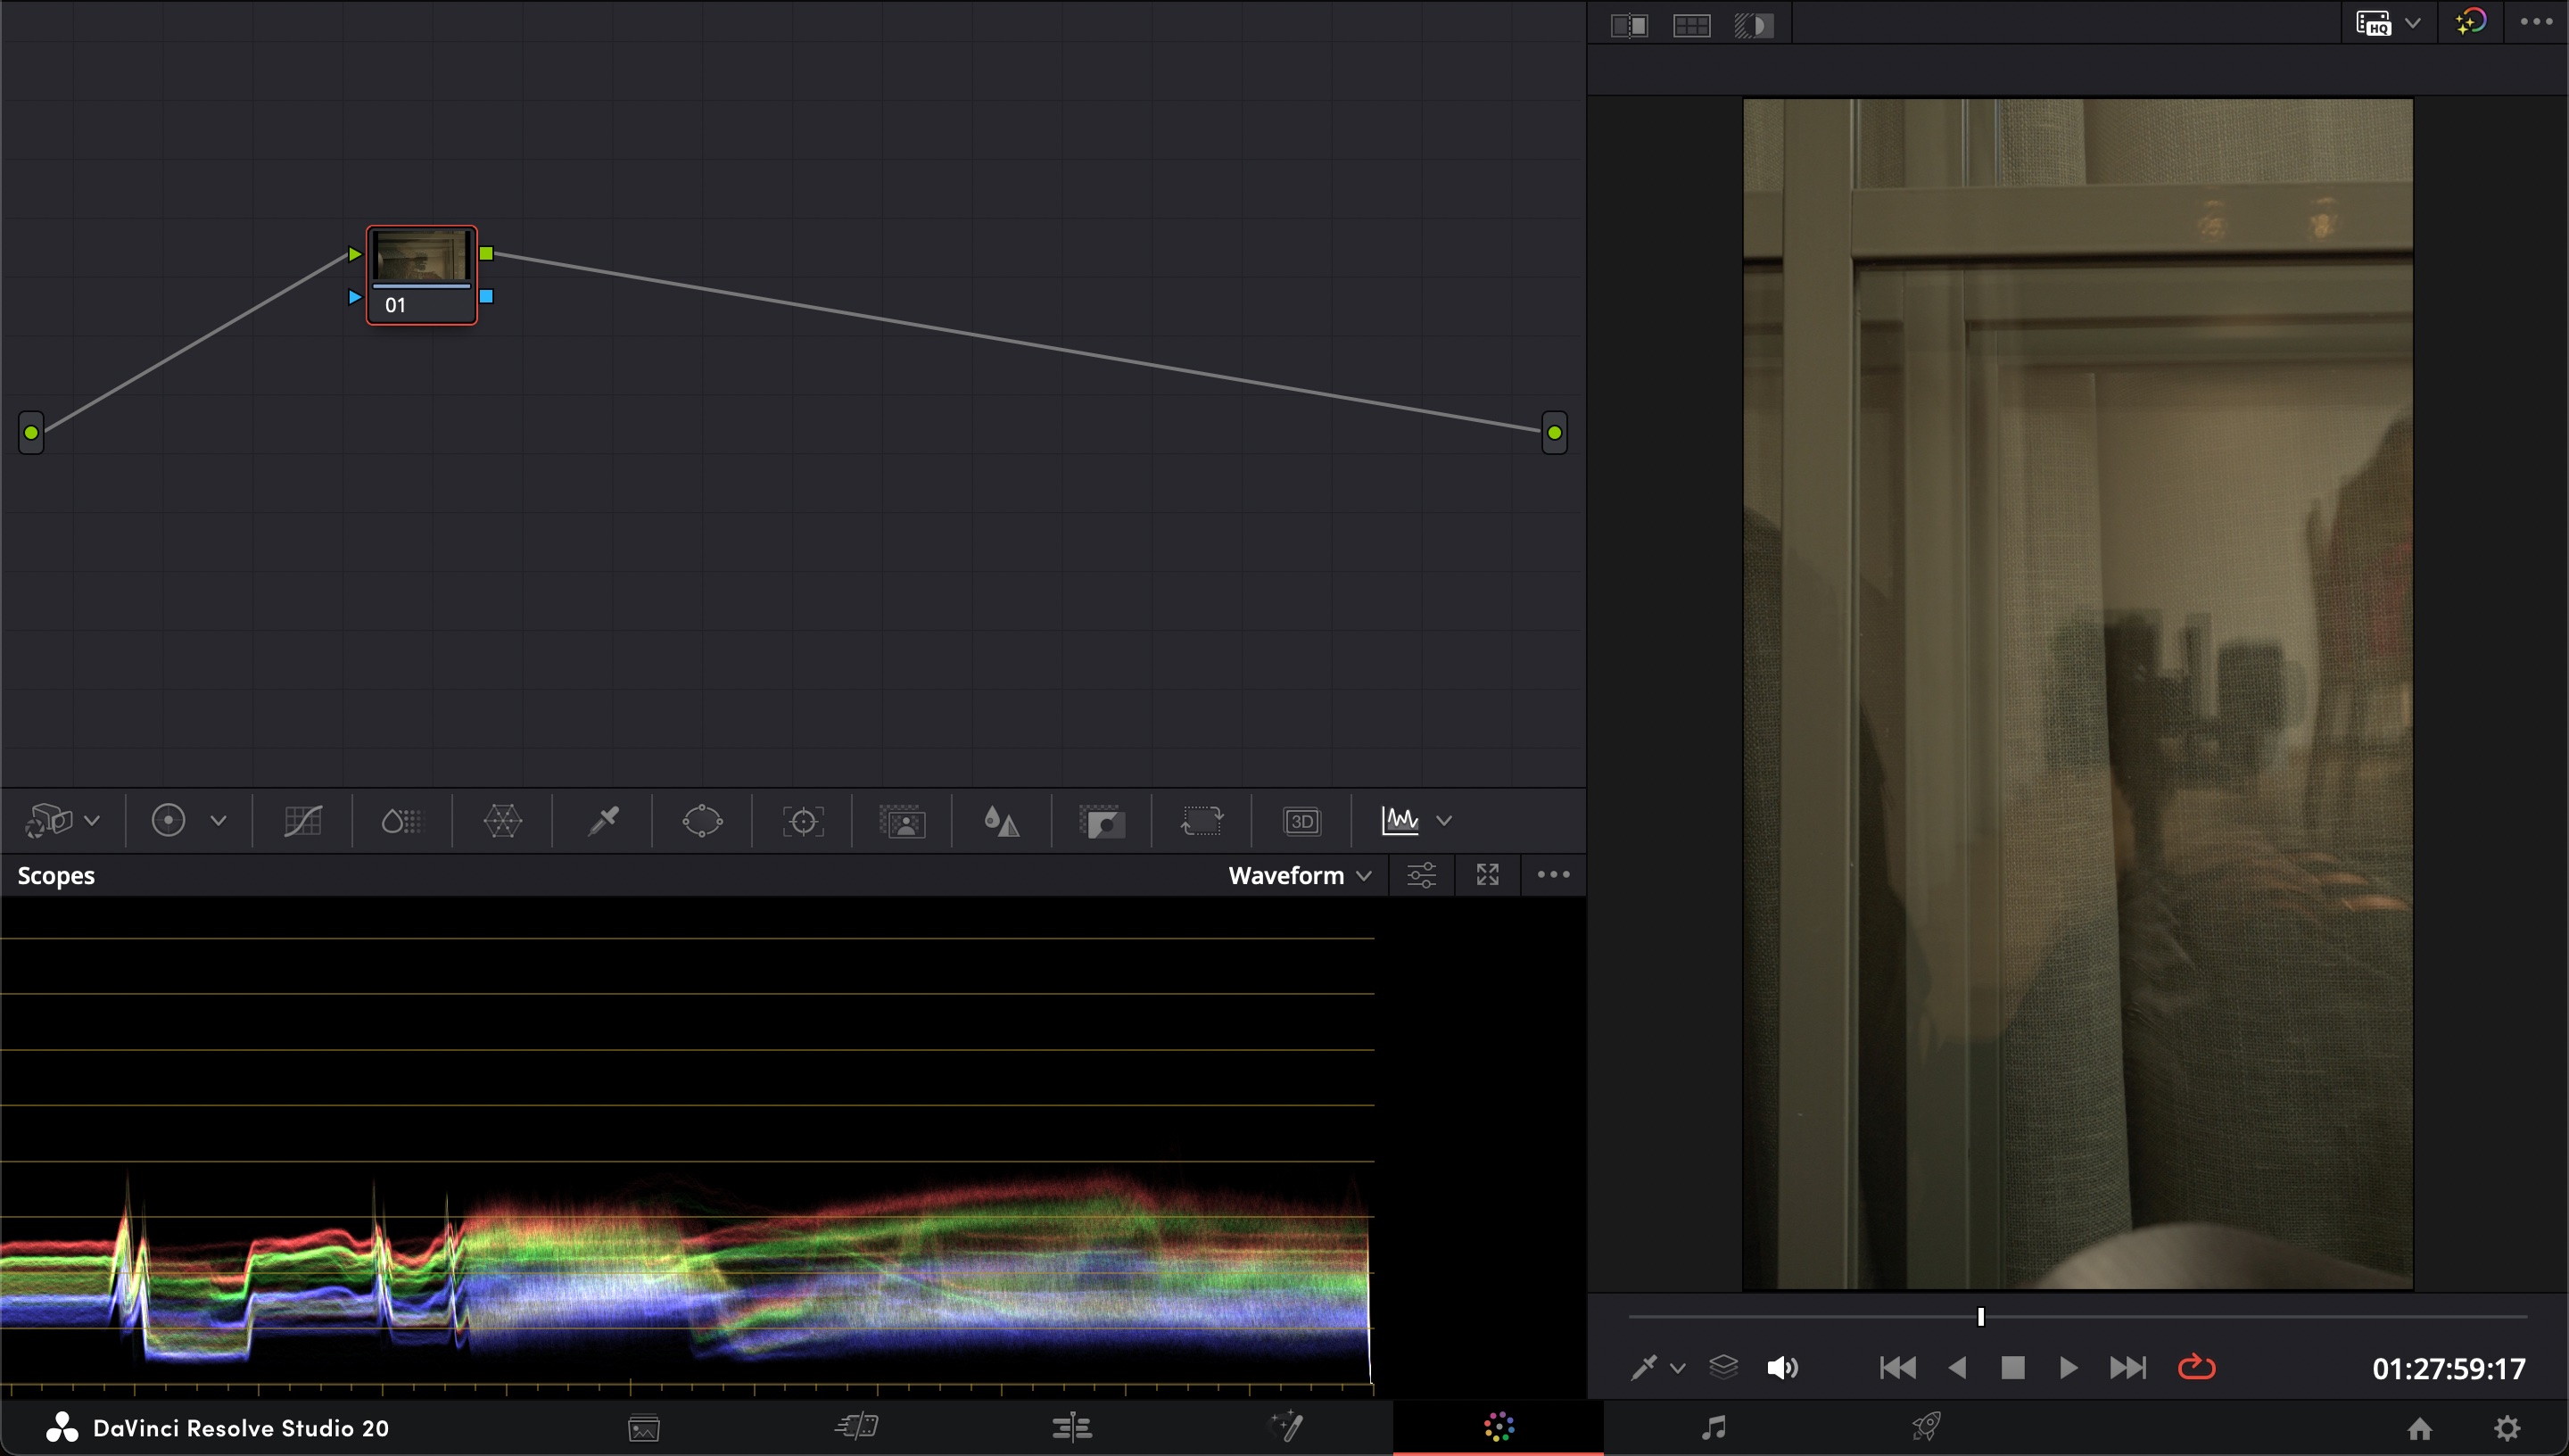The image size is (2569, 1456).
Task: Open the waveform scope settings sliders
Action: [x=1422, y=875]
